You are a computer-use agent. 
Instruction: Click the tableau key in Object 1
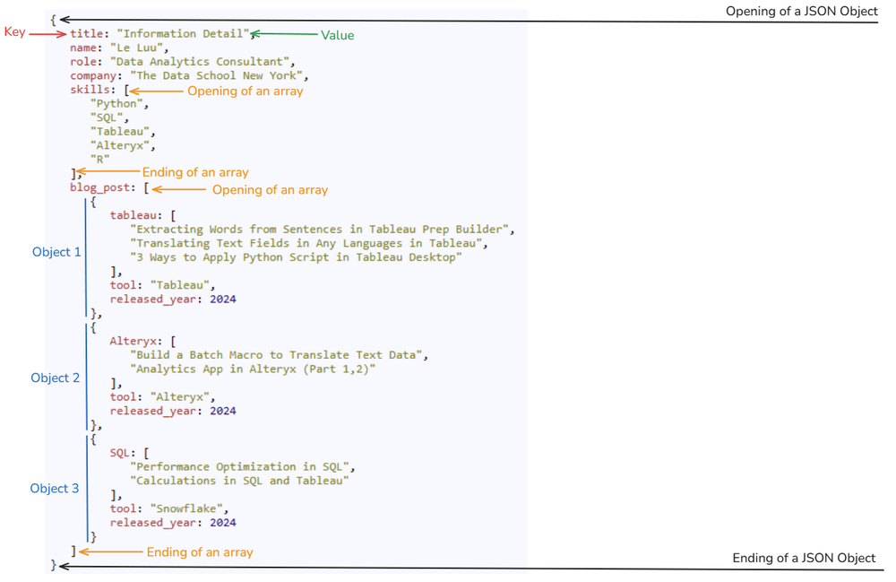(x=134, y=215)
